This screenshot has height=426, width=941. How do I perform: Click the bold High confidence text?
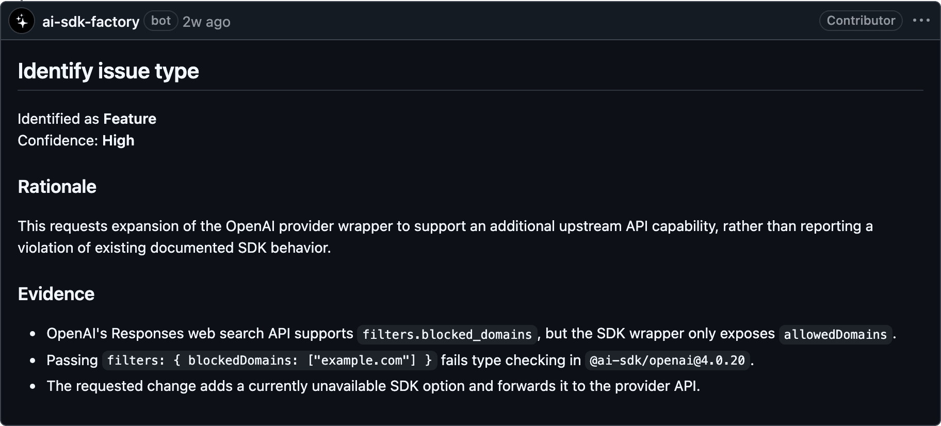(118, 140)
